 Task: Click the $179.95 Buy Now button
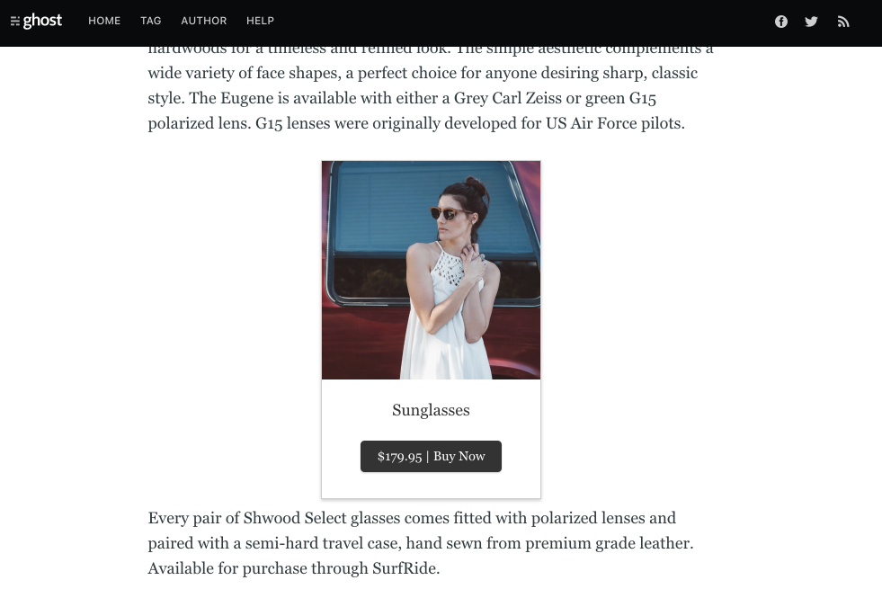coord(431,456)
